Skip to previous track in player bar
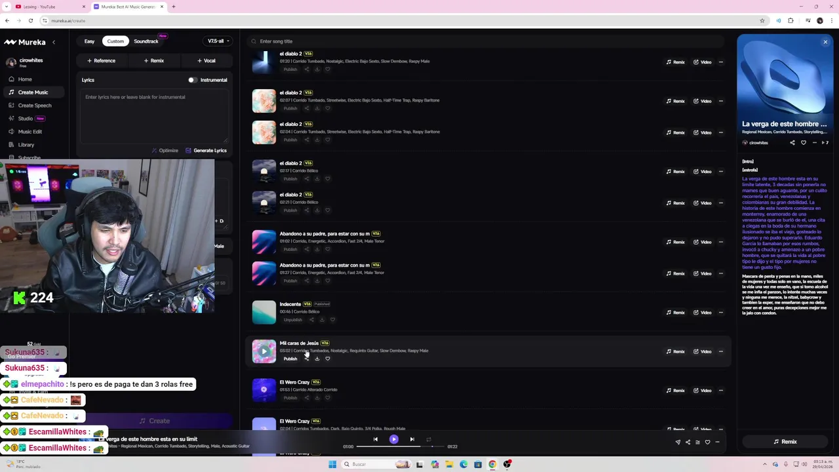 pos(376,439)
